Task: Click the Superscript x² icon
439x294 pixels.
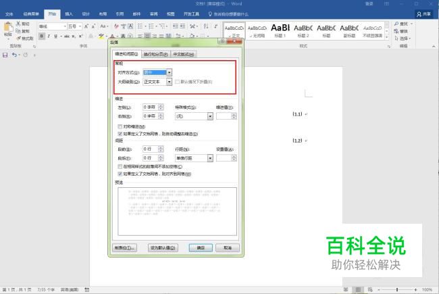Action: 80,36
